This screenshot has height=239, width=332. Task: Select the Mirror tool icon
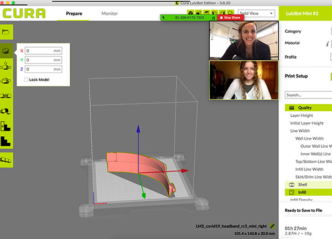click(6, 96)
